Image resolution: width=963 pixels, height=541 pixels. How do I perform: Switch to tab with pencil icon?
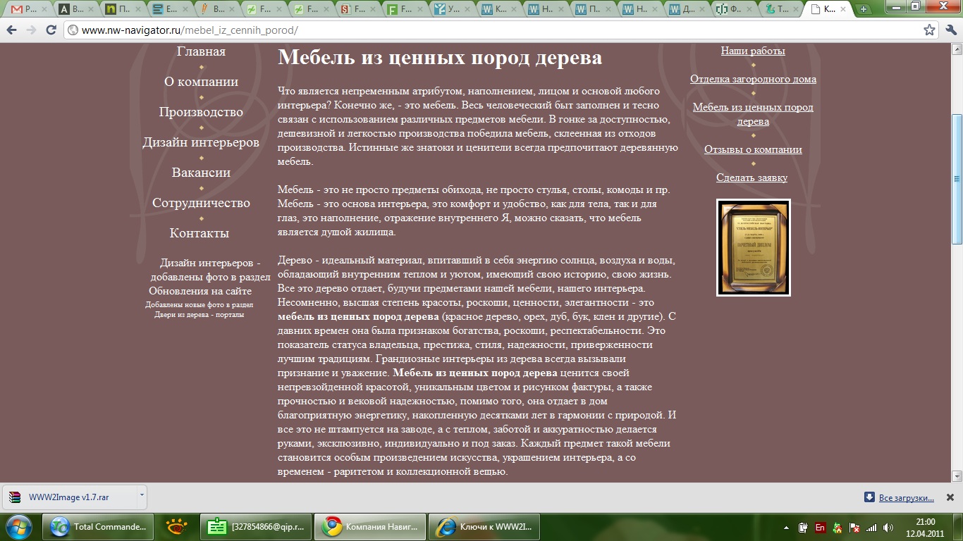click(216, 9)
